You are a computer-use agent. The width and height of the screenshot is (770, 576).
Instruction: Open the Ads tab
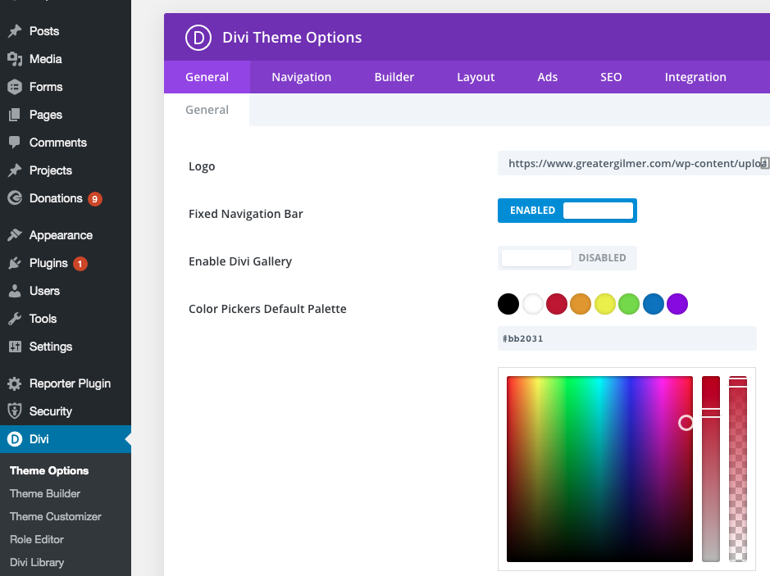click(548, 77)
